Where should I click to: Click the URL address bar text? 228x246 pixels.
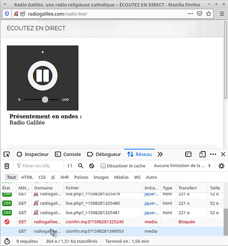click(58, 14)
